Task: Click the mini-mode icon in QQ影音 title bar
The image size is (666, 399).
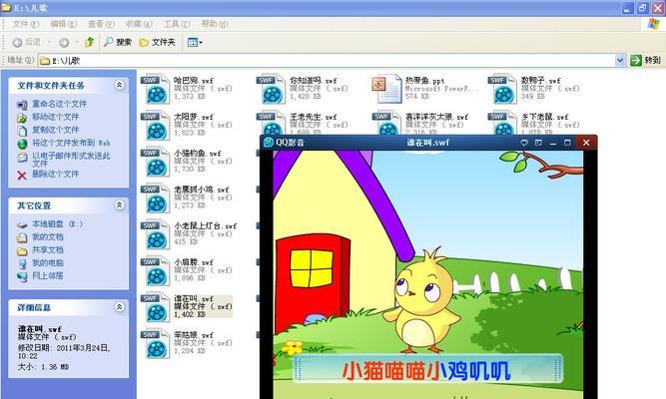Action: pos(538,143)
